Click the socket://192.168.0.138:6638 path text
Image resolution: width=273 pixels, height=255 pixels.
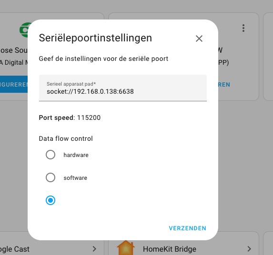click(90, 92)
